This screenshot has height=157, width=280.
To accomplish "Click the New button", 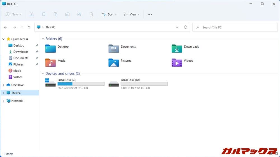I will pyautogui.click(x=13, y=14).
